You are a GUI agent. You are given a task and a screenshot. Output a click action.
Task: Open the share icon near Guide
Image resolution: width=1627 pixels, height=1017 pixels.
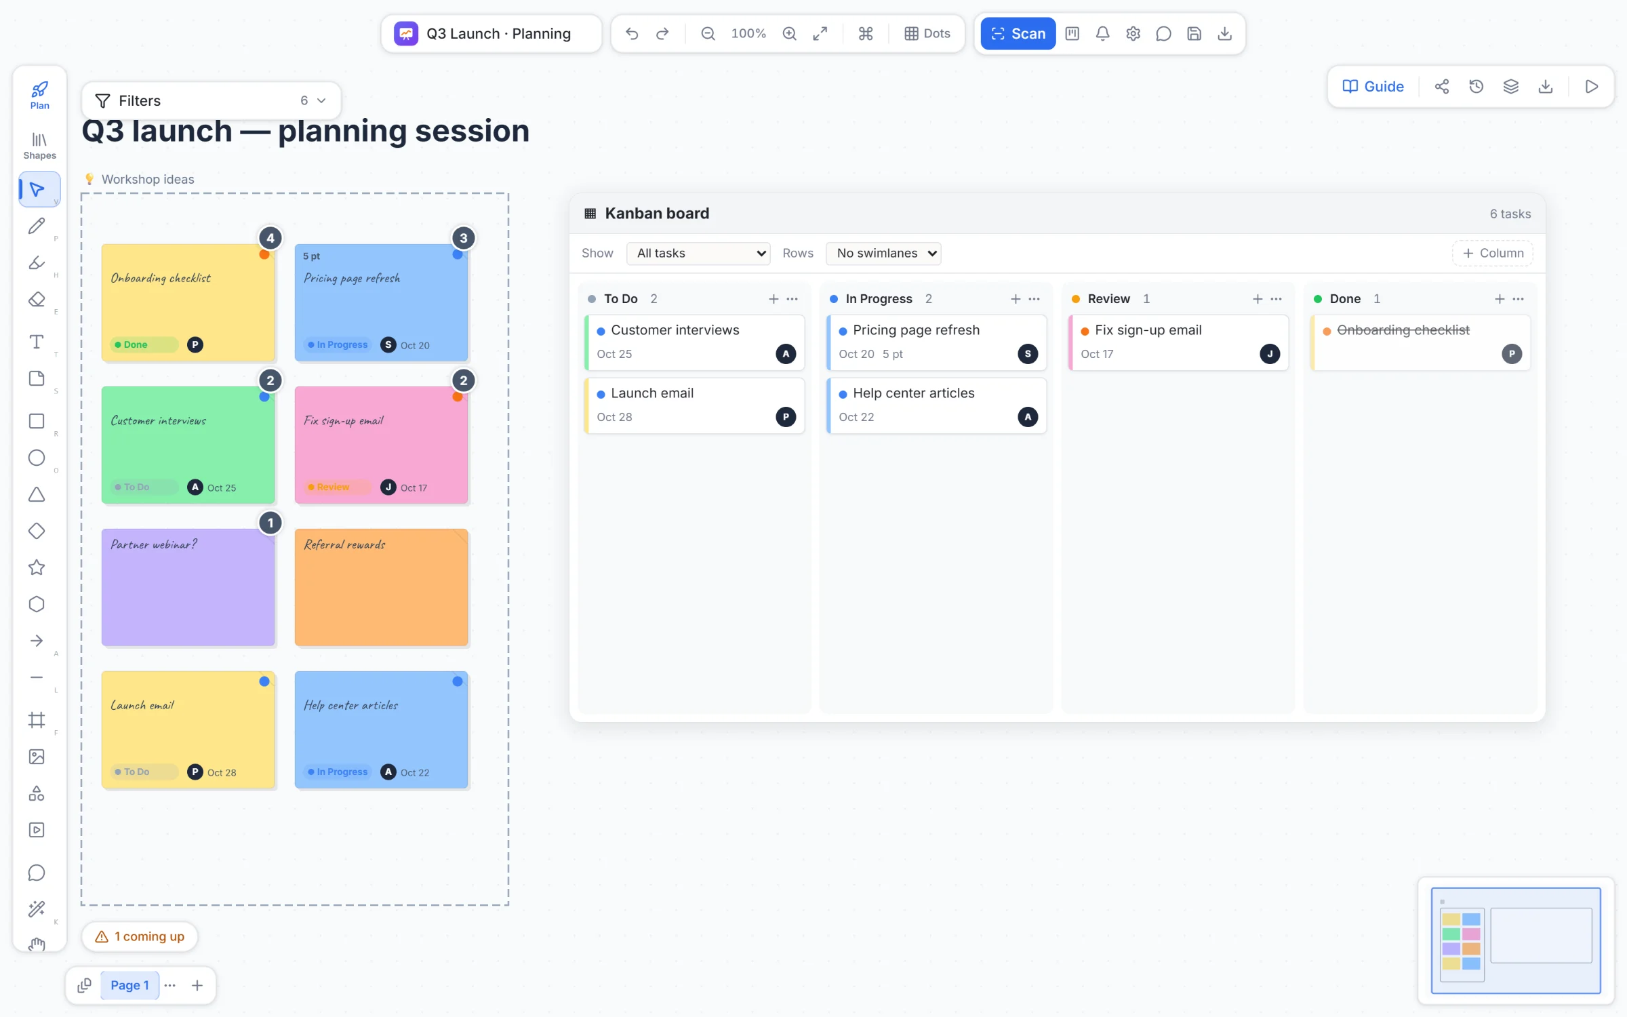point(1442,86)
